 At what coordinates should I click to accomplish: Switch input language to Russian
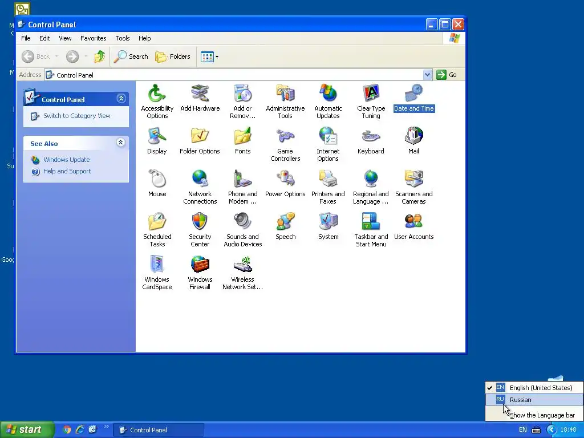534,400
